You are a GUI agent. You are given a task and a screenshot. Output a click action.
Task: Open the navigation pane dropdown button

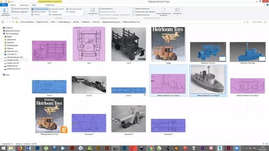click(x=5, y=12)
